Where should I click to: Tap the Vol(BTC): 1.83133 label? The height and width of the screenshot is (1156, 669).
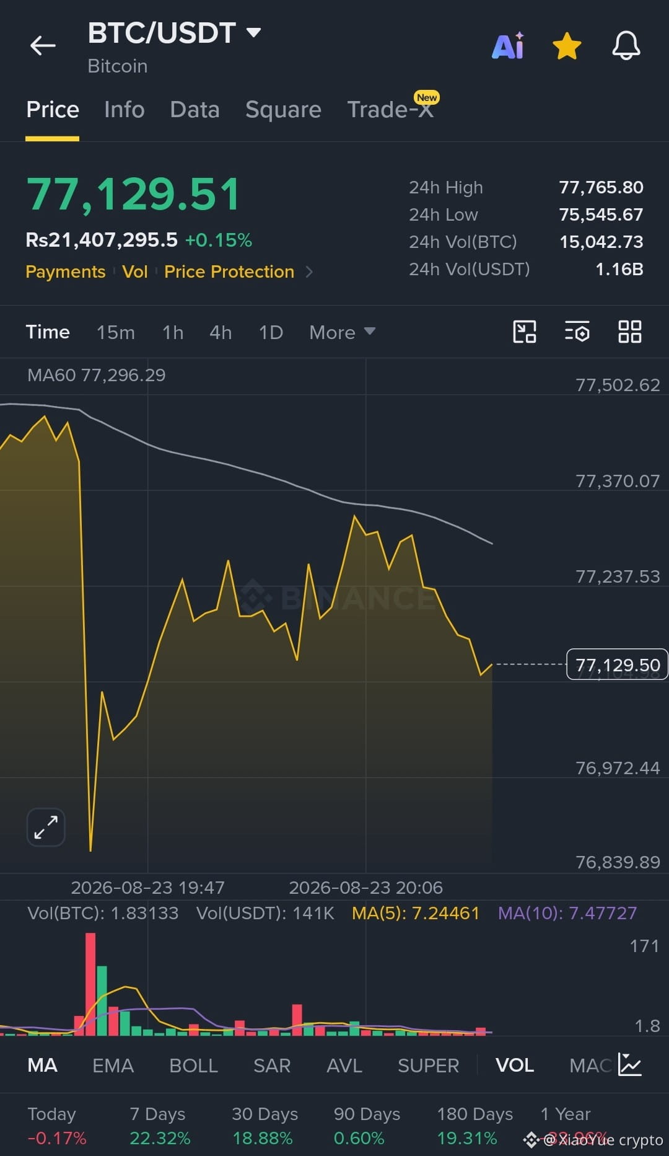[103, 913]
